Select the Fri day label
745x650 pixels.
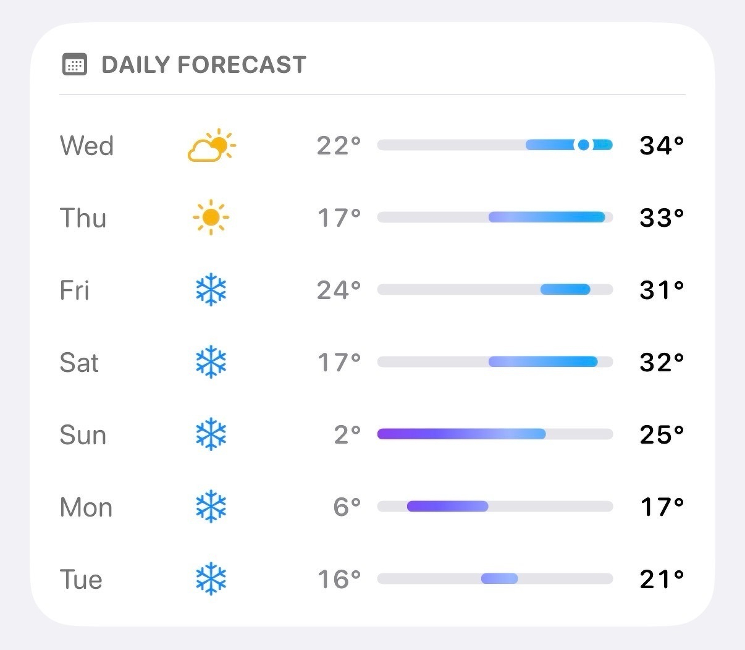click(x=75, y=290)
